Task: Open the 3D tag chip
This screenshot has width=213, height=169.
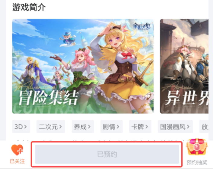Action: coord(21,127)
